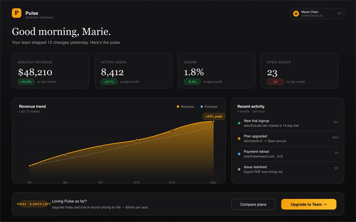Click the W12 revenue data point
Screen dimensions: 356x222
click(x=172, y=130)
